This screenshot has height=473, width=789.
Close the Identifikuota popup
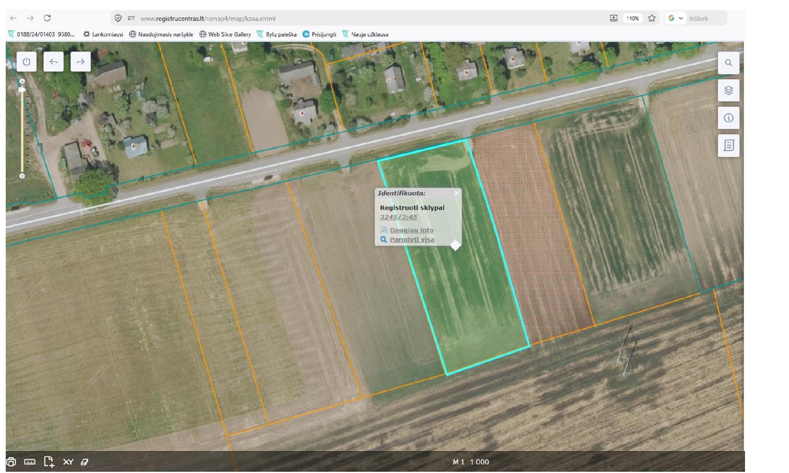tap(457, 193)
